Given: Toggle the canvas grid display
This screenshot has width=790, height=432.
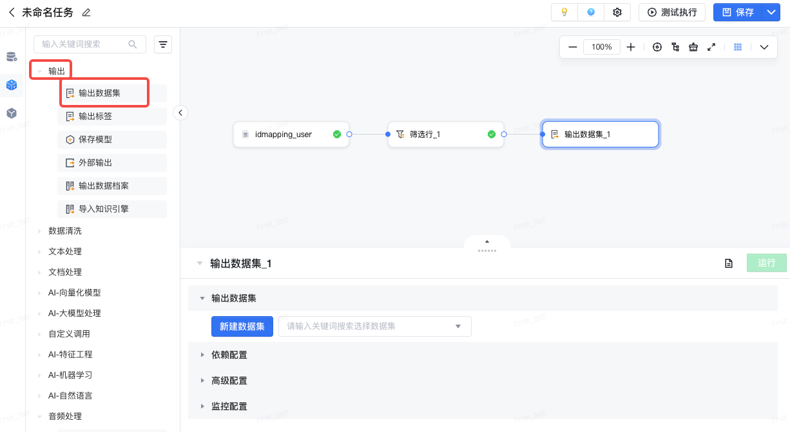Looking at the screenshot, I should (x=738, y=47).
